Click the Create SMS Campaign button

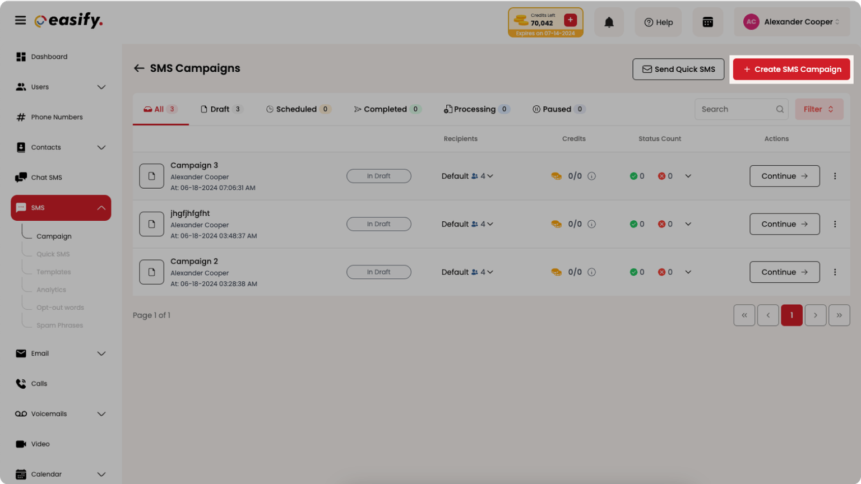point(791,69)
